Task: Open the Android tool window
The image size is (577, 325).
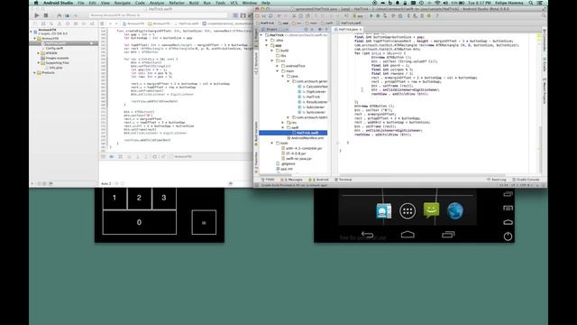Action: tap(318, 180)
